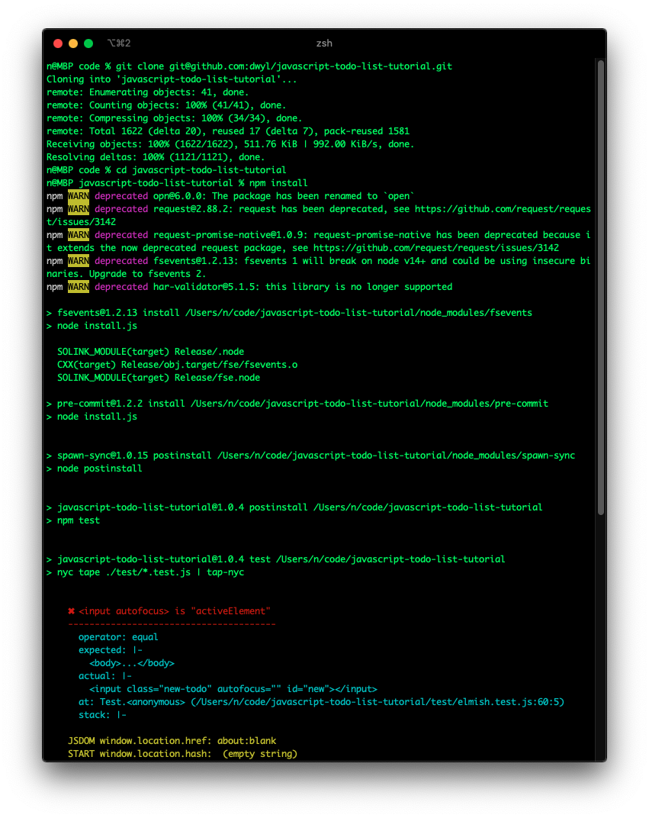The width and height of the screenshot is (649, 818).
Task: Click the red ✖ failure mark
Action: click(x=71, y=611)
